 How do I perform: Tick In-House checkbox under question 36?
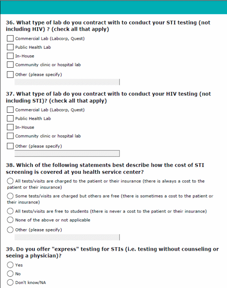10,56
